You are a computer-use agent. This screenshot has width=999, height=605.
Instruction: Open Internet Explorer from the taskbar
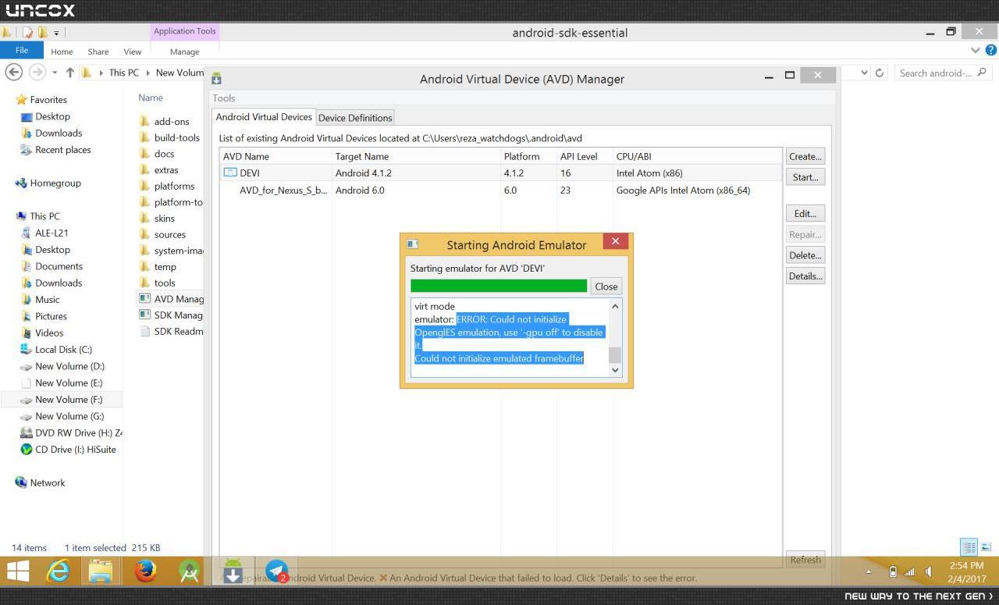[58, 572]
